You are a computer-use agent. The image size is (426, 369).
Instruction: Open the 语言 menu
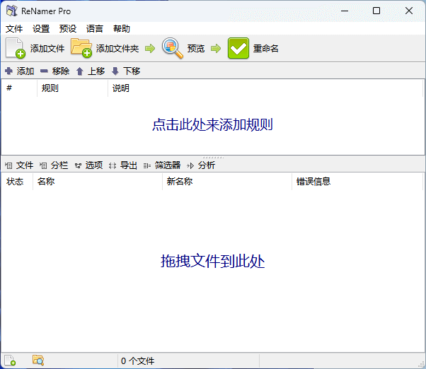[95, 28]
